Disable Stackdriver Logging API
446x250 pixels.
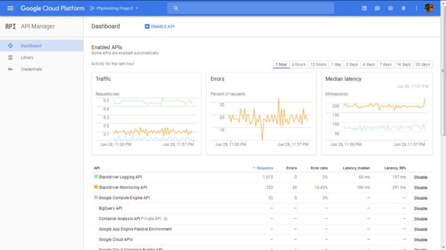pos(420,177)
